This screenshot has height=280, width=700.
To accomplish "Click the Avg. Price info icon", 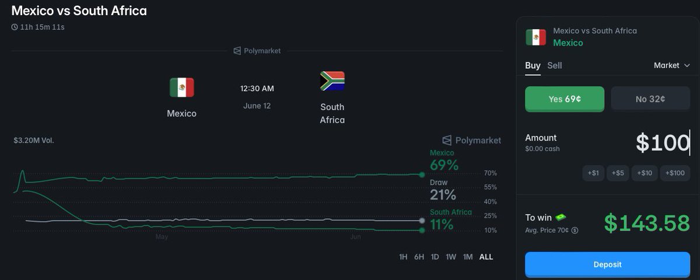I will (575, 230).
